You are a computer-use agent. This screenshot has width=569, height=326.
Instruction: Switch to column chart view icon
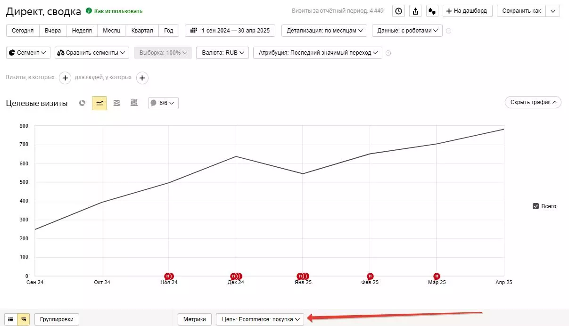click(134, 103)
